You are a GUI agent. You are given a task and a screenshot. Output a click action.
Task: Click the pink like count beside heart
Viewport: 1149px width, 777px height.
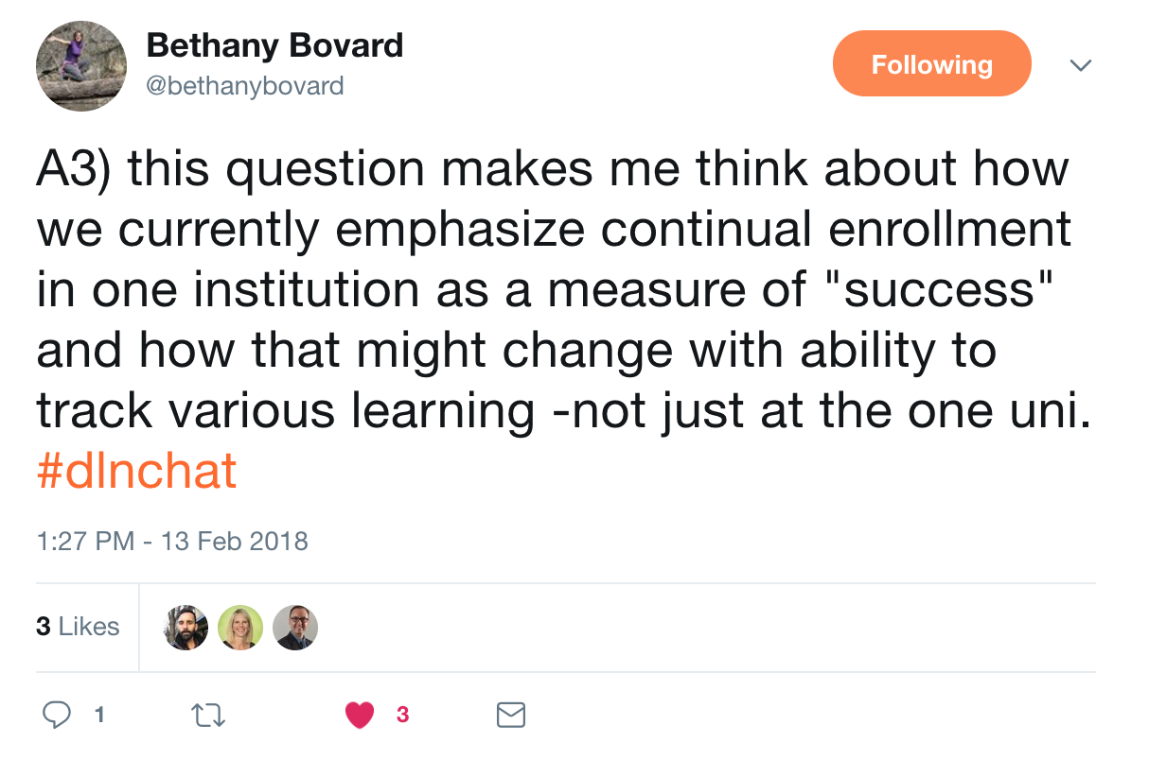[x=402, y=716]
